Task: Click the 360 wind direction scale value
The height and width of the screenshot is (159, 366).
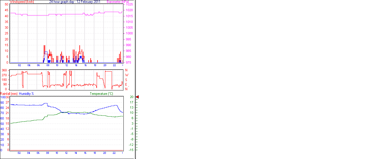Action: [4, 70]
